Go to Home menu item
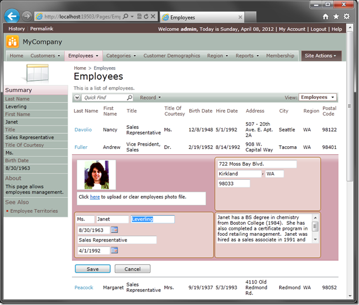359x305 pixels. [x=16, y=56]
